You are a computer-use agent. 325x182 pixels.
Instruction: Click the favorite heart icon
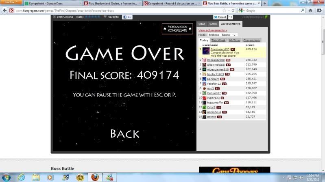[105, 17]
